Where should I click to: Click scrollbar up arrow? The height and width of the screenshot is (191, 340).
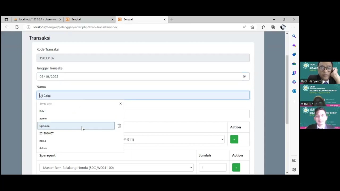[x=287, y=33]
